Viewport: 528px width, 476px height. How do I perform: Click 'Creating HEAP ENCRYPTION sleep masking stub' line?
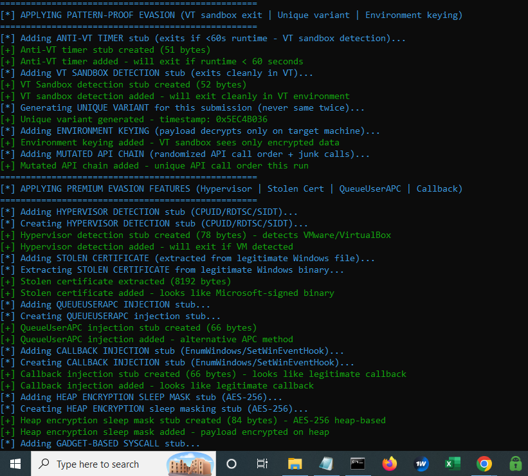(x=154, y=408)
